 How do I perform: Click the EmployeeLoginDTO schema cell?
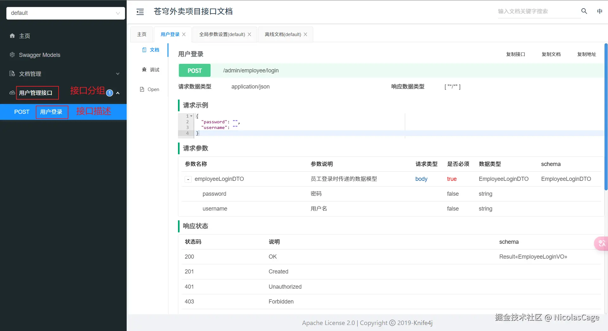coord(566,179)
